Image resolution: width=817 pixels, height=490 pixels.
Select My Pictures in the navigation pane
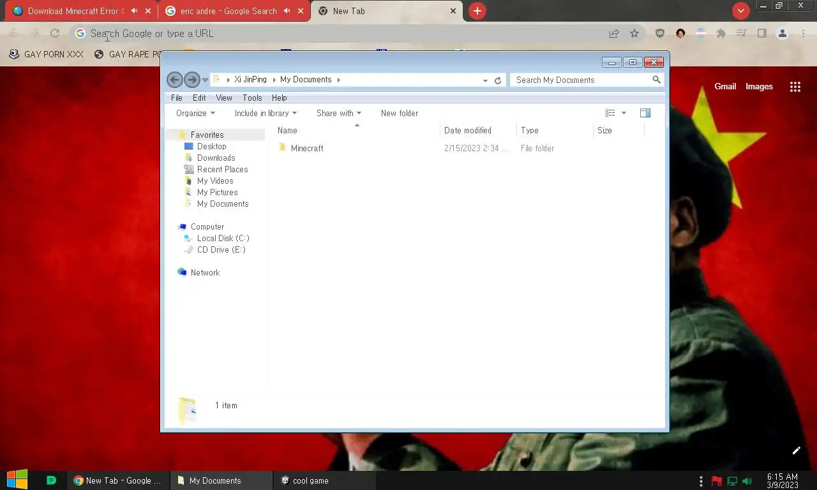tap(217, 192)
